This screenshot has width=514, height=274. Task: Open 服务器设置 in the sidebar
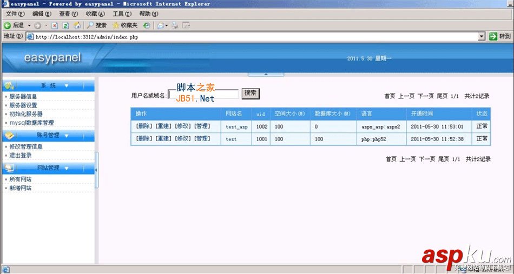pos(23,105)
